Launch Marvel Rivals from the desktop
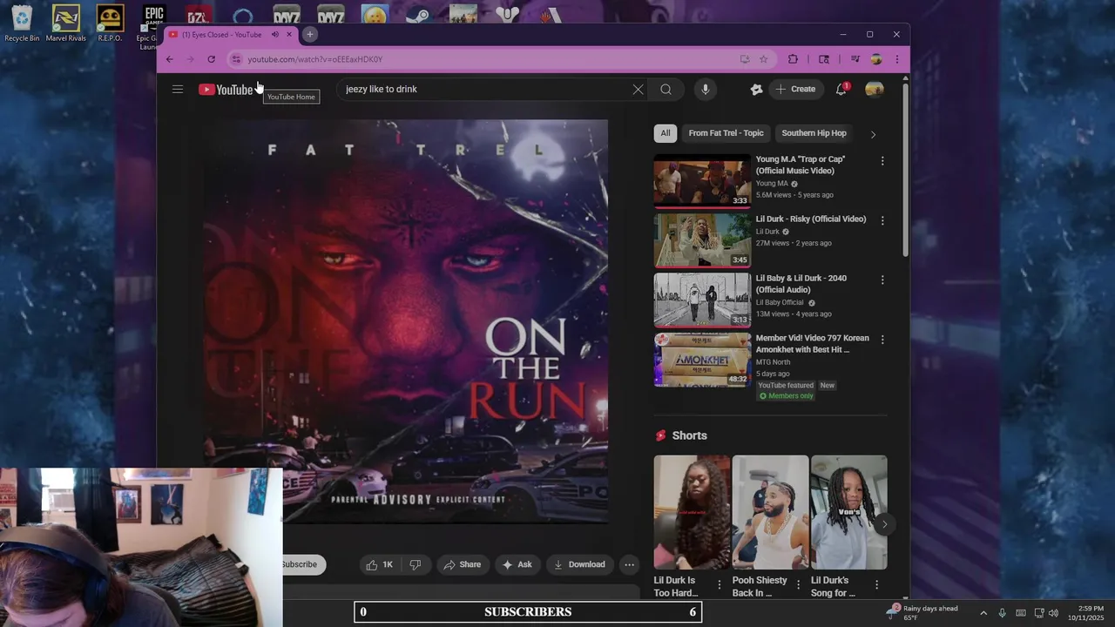This screenshot has width=1115, height=627. click(x=66, y=24)
